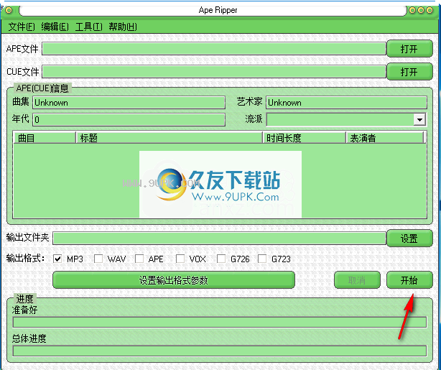Viewport: 441px width, 370px height.
Task: Click the 输出文件夹 path field
Action: (219, 239)
